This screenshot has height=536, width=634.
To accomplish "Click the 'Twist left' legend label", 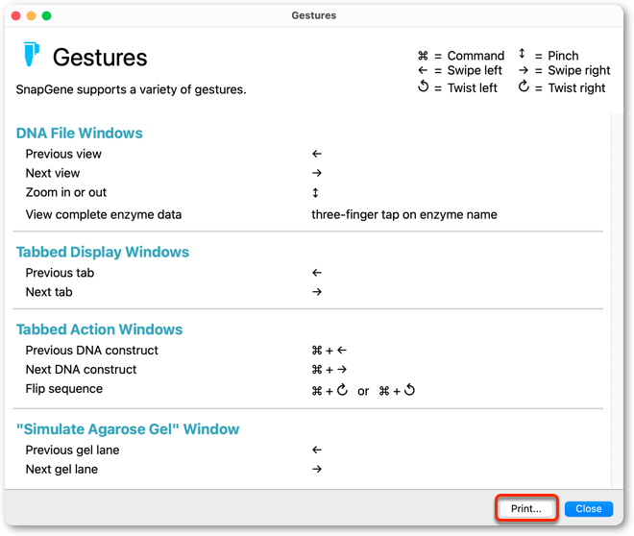I will pos(472,87).
